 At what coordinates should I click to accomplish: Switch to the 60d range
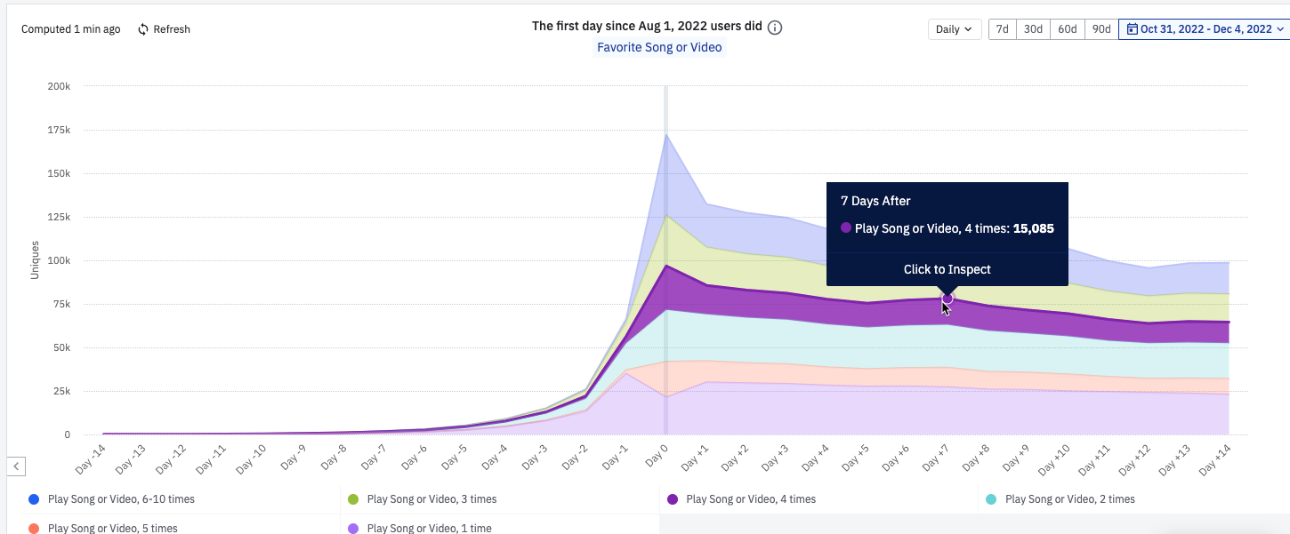click(1067, 29)
